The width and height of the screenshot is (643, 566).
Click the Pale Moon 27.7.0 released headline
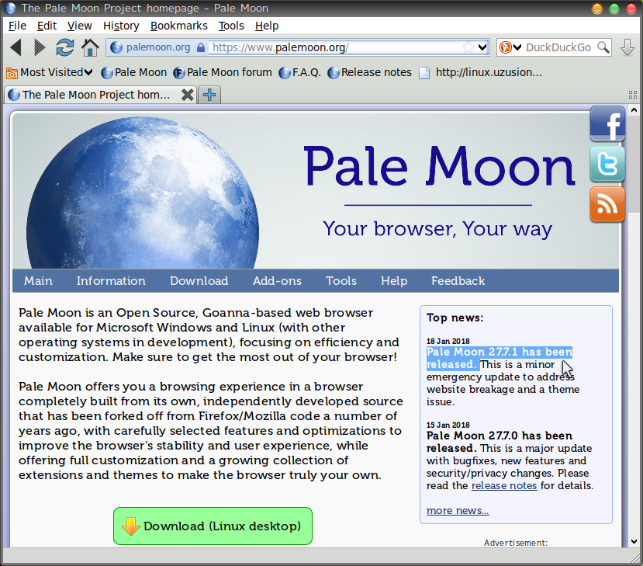tap(499, 442)
